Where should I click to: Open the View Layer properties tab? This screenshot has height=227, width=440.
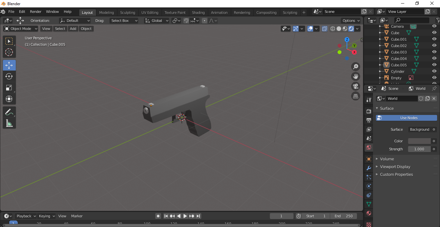[x=369, y=129]
